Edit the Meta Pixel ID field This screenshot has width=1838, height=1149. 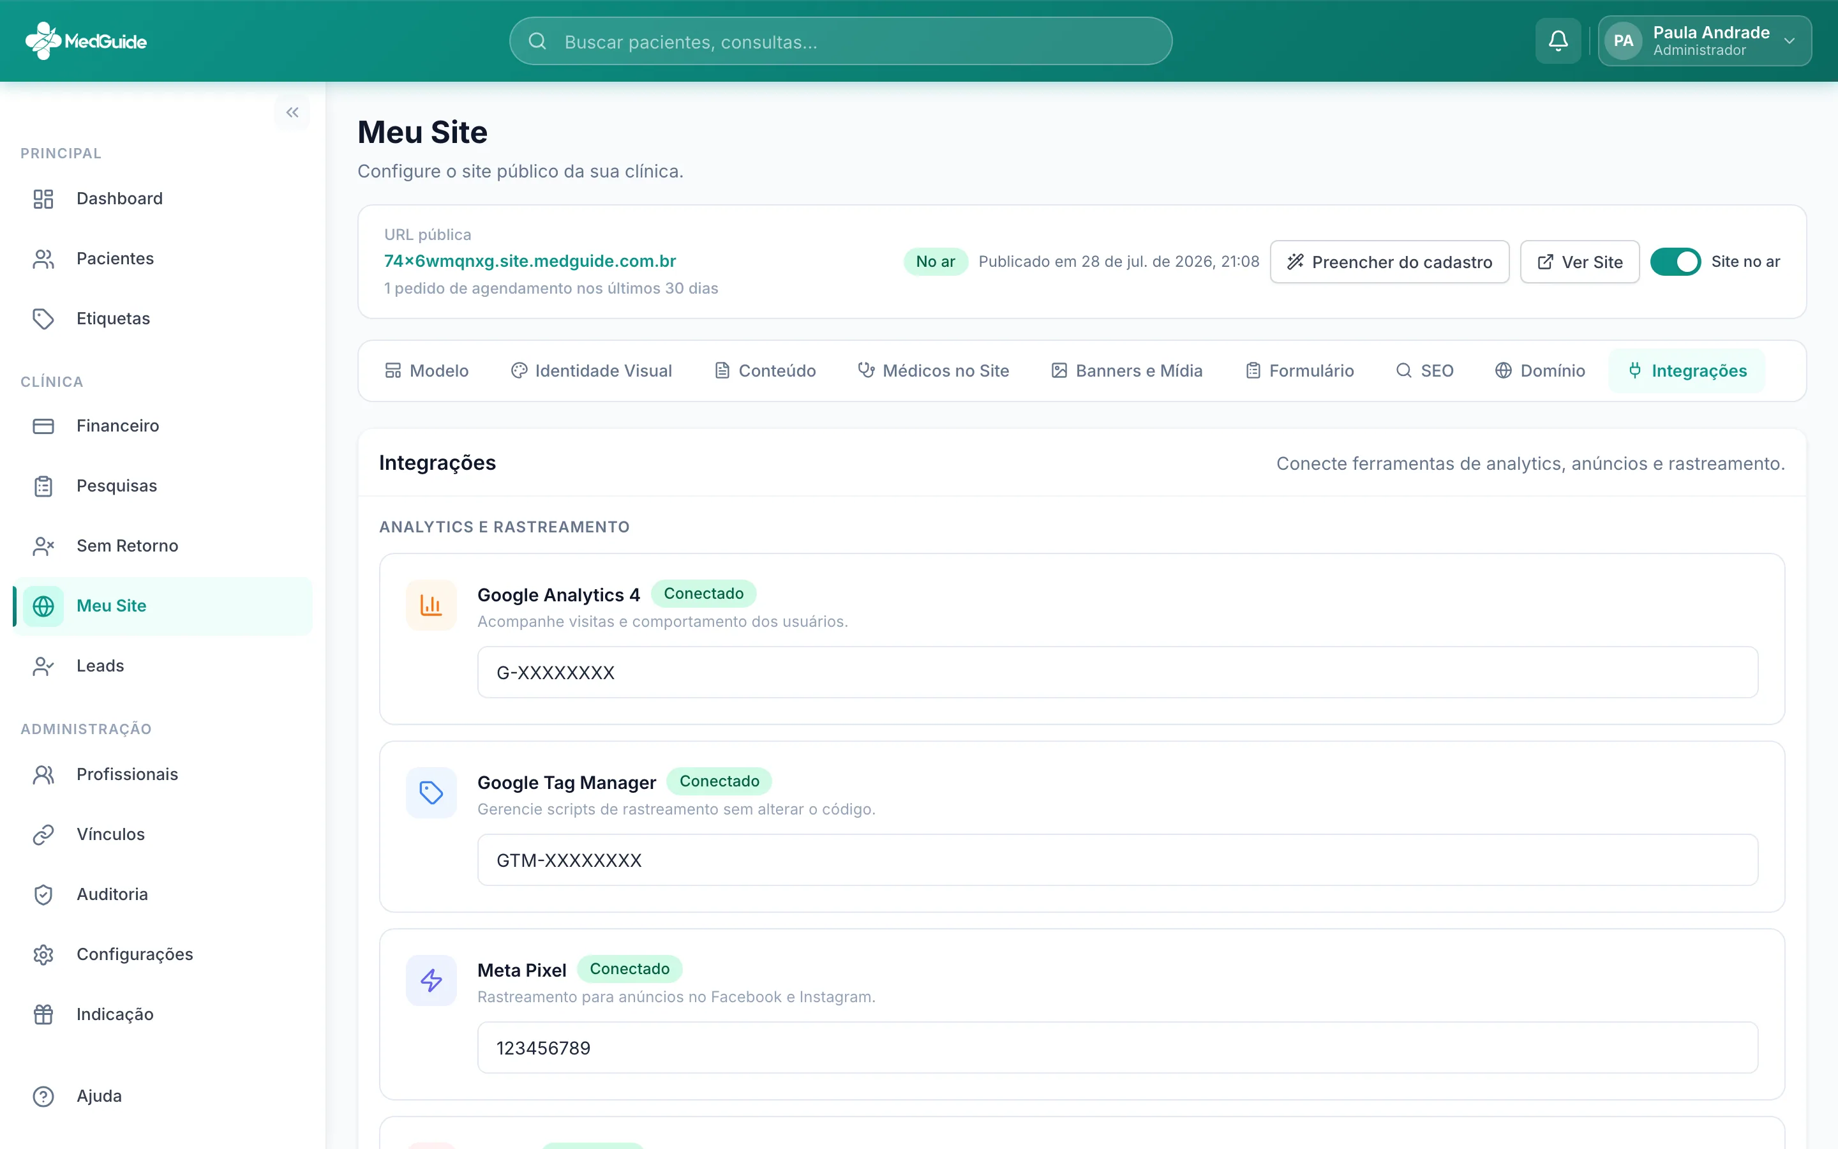(x=1117, y=1048)
